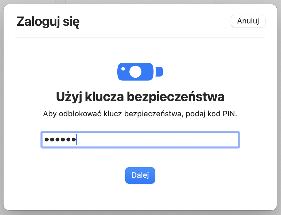This screenshot has height=215, width=281.
Task: Click the Anuluj button to cancel
Action: [248, 21]
